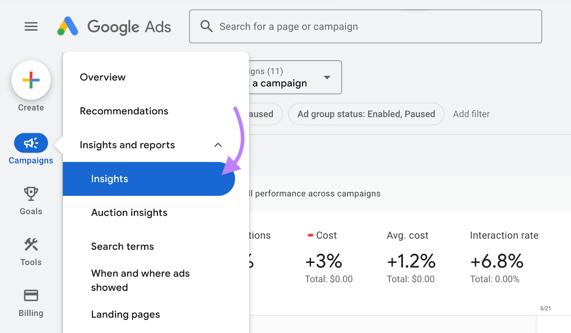Open the Overview menu item

(102, 77)
